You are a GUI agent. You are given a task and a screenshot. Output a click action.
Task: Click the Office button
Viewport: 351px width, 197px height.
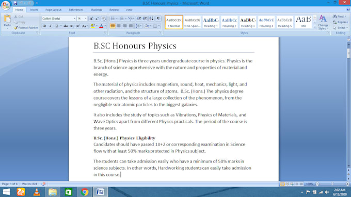[5, 5]
